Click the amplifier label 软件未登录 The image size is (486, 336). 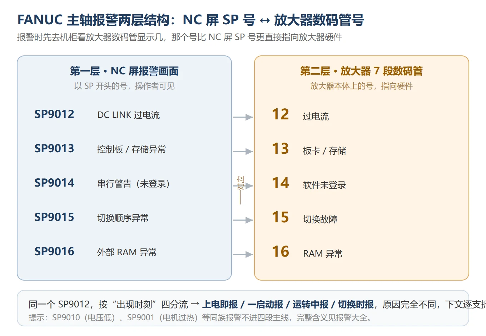pos(324,185)
